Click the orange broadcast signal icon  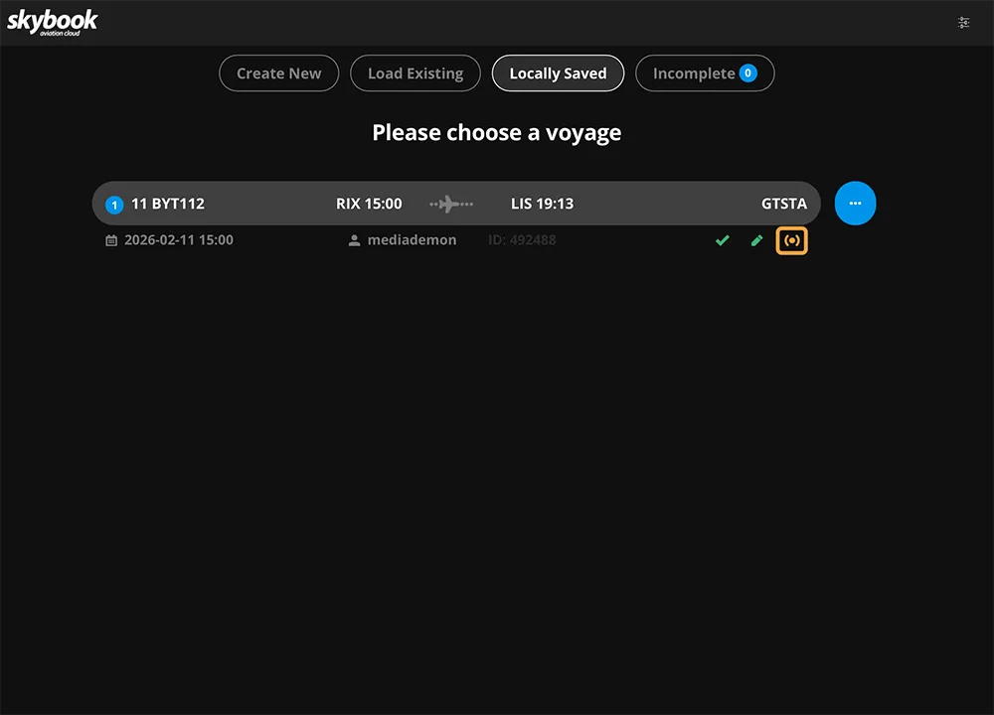792,240
